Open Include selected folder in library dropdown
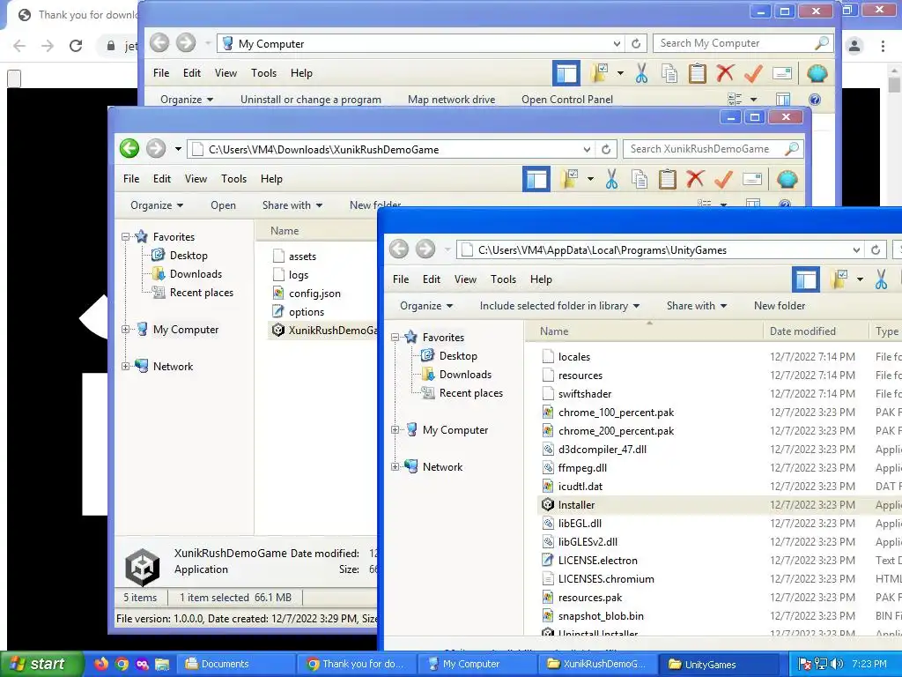Image resolution: width=902 pixels, height=677 pixels. click(x=559, y=306)
